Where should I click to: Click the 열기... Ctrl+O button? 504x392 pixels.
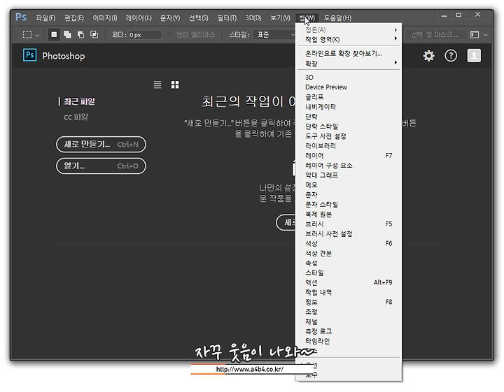tap(101, 166)
